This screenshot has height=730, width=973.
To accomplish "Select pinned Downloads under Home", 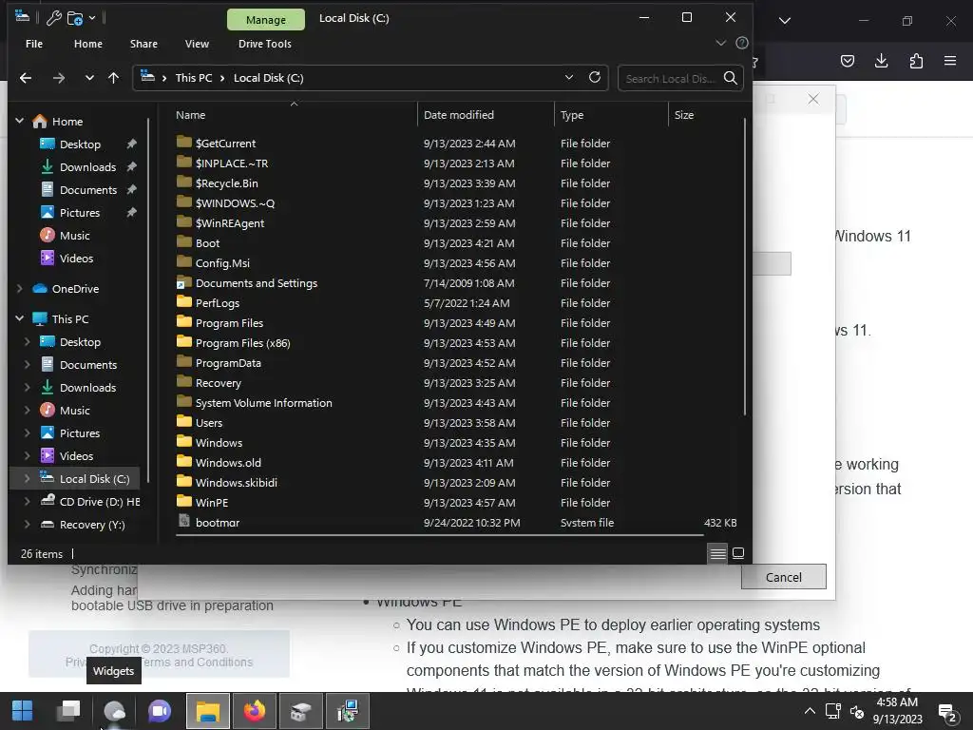I will [87, 167].
